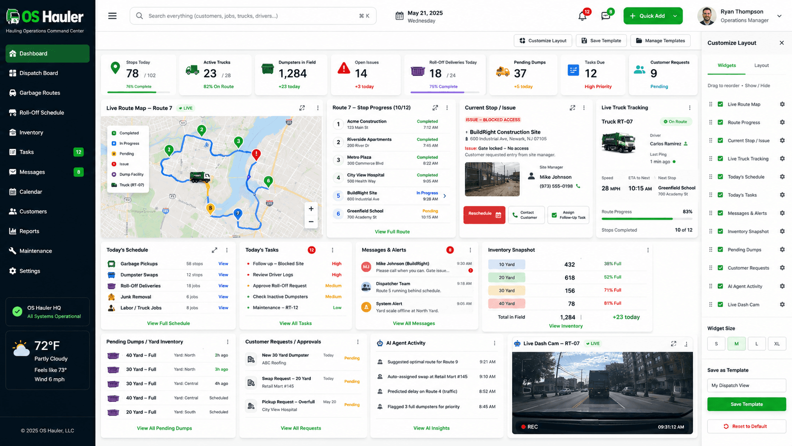Click Save Template in the top toolbar
The width and height of the screenshot is (792, 446).
tap(601, 41)
